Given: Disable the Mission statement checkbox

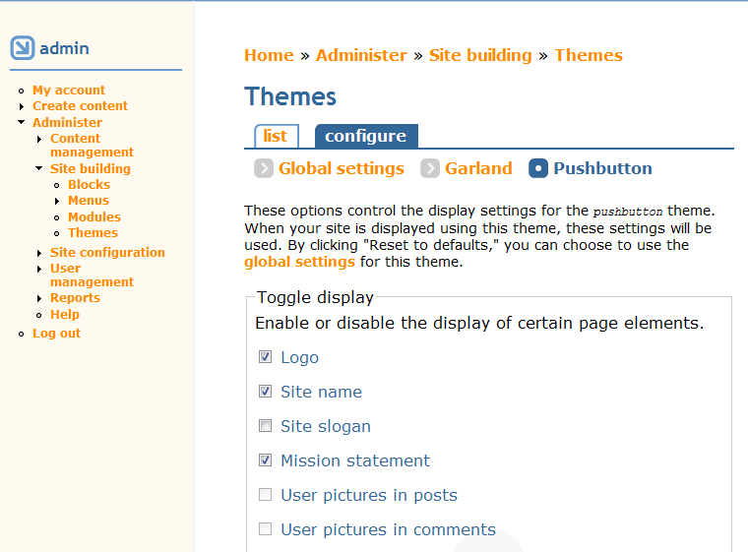Looking at the screenshot, I should coord(265,460).
